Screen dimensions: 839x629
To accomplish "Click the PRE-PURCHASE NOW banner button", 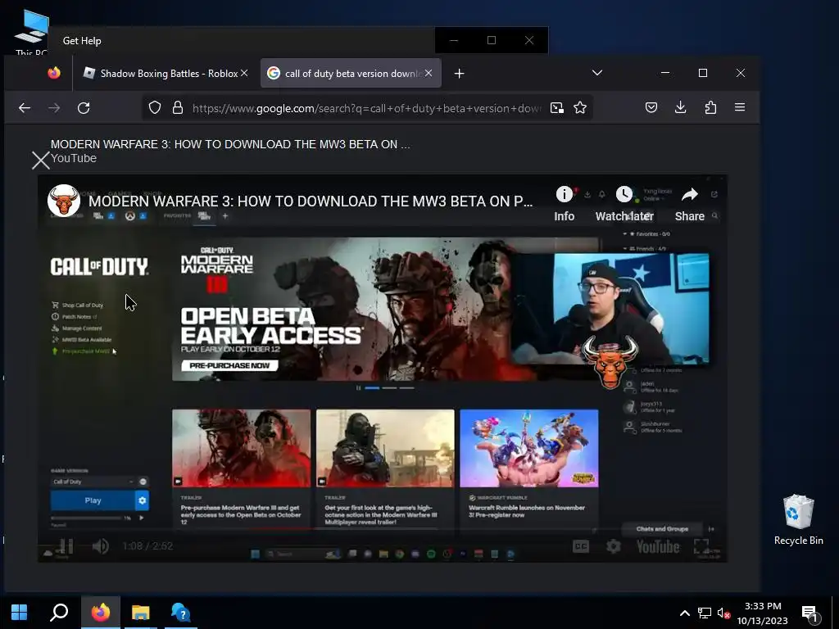I will click(x=229, y=365).
